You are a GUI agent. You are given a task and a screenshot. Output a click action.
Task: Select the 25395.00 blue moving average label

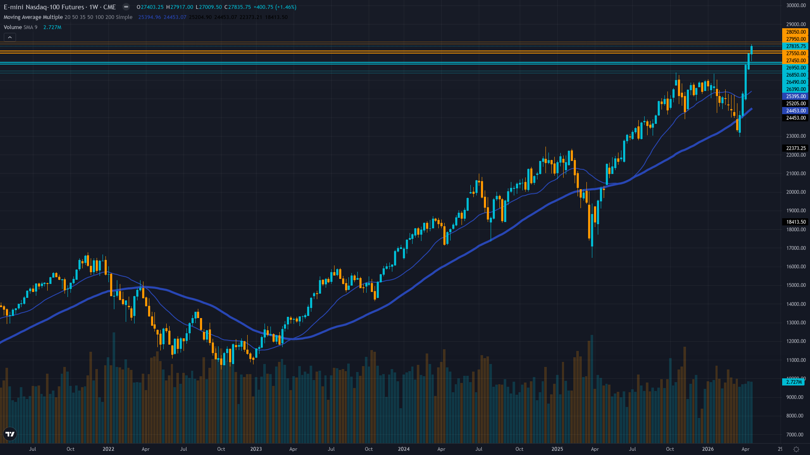[795, 96]
